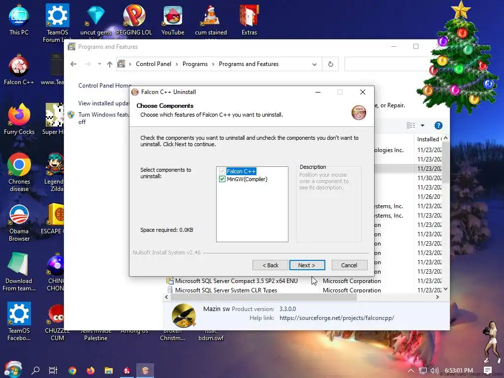Click the Windows Start button
This screenshot has width=504, height=378.
pyautogui.click(x=13, y=370)
